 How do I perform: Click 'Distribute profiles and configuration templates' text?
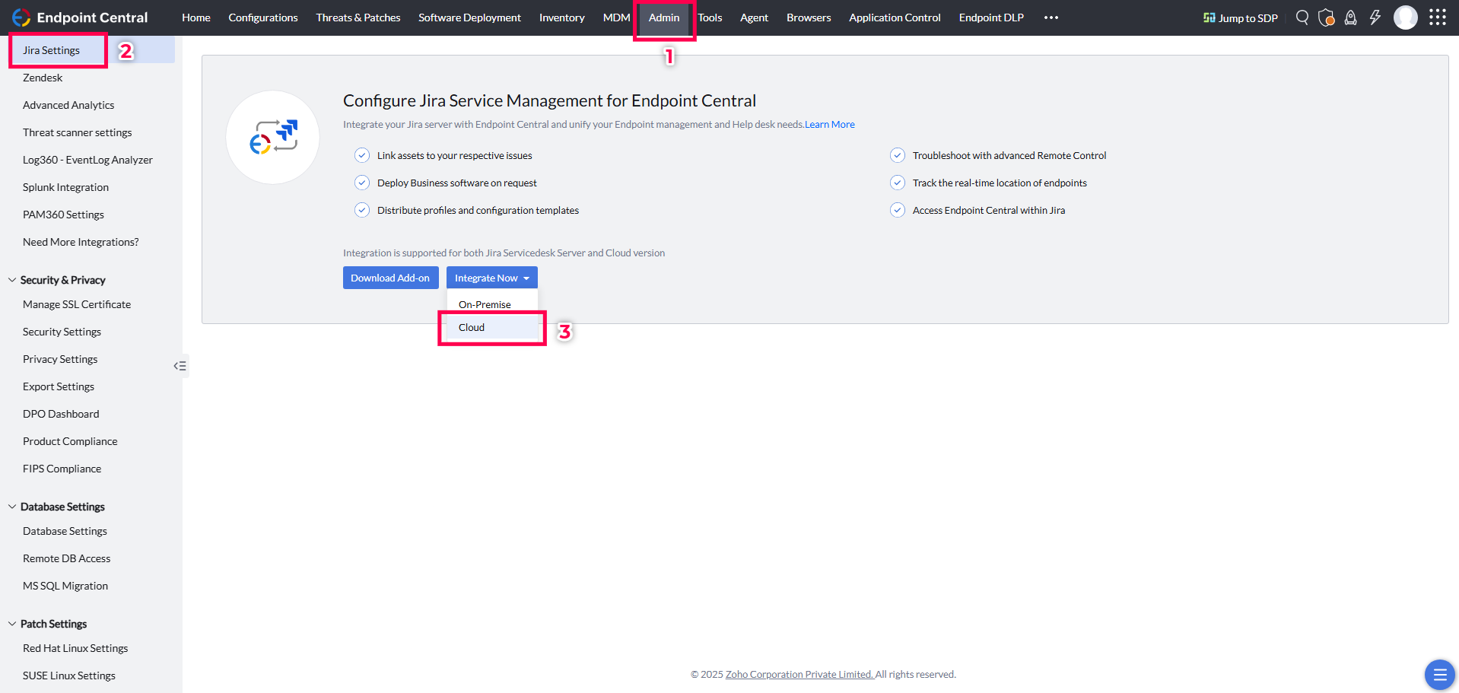478,211
